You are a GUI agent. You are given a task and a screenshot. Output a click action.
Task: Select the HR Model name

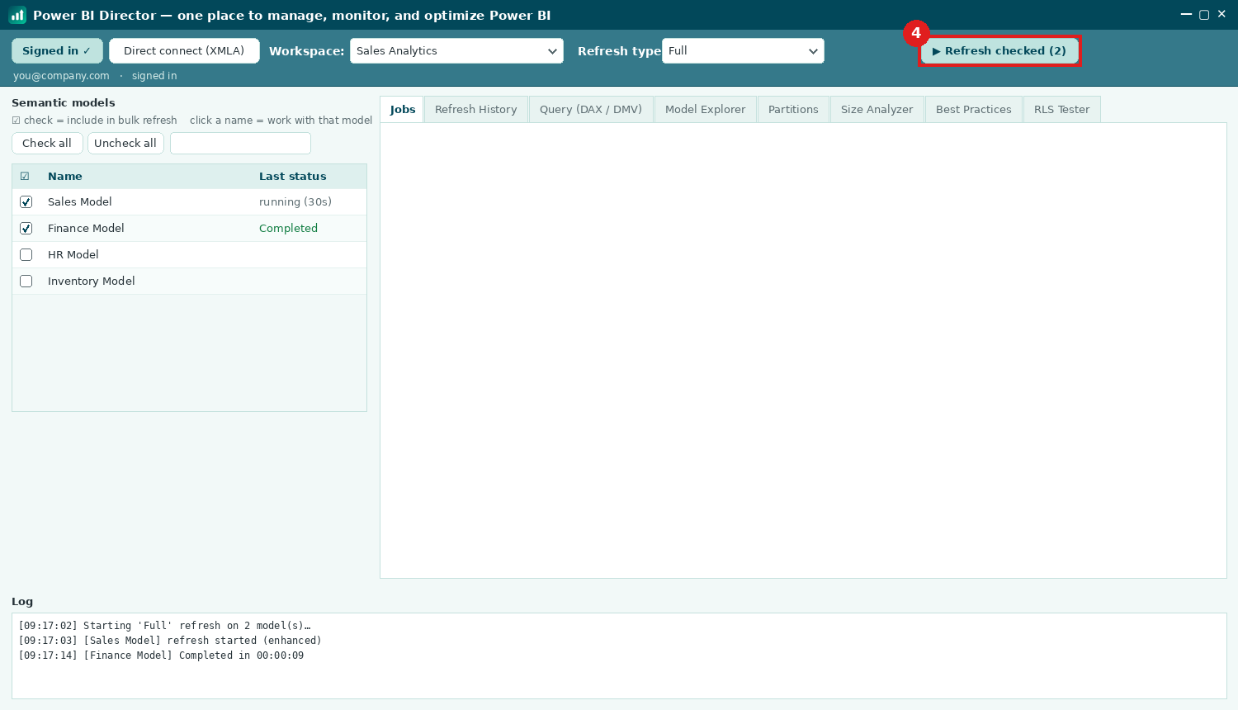73,255
